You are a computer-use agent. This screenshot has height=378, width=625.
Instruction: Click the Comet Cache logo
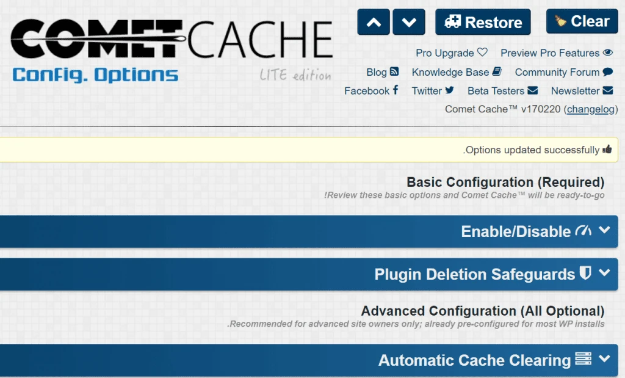(x=172, y=38)
